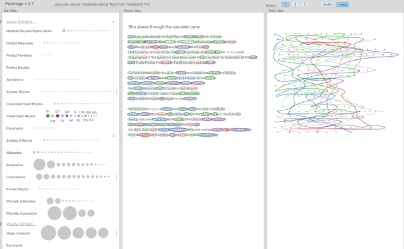Collapse the VISUAL RHYMES section
This screenshot has width=404, height=249.
[x=1, y=224]
